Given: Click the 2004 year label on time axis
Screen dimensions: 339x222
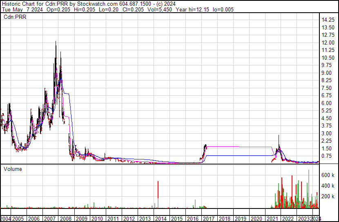Looking at the screenshot, I should point(7,219).
